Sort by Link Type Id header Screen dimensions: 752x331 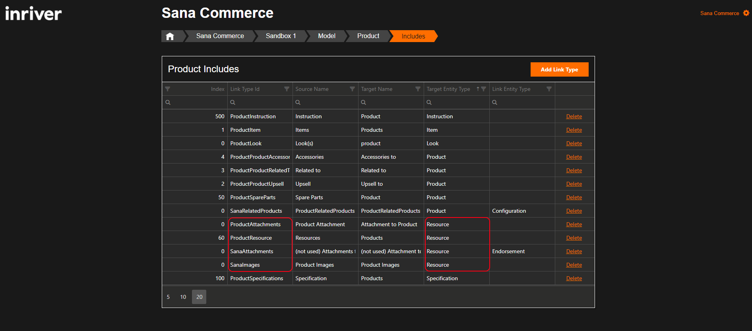tap(245, 89)
